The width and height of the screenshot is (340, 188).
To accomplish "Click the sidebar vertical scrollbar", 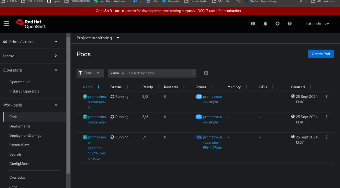I will pos(68,105).
